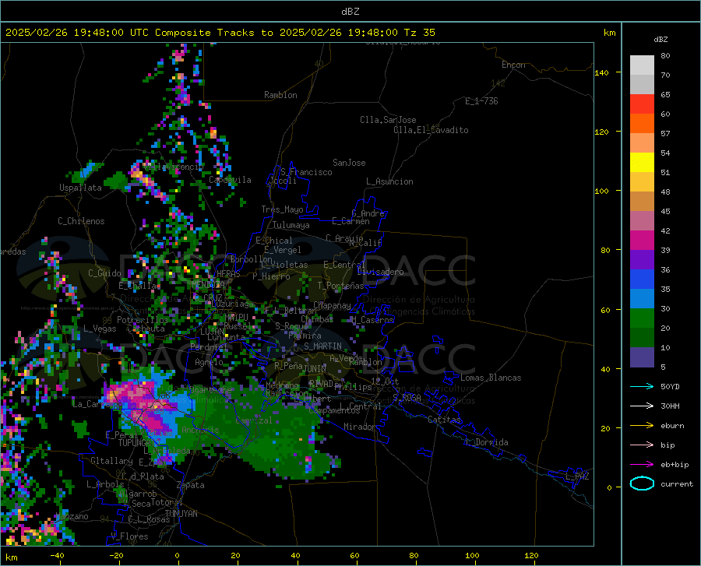Click the Ramblon label near top

coord(280,95)
